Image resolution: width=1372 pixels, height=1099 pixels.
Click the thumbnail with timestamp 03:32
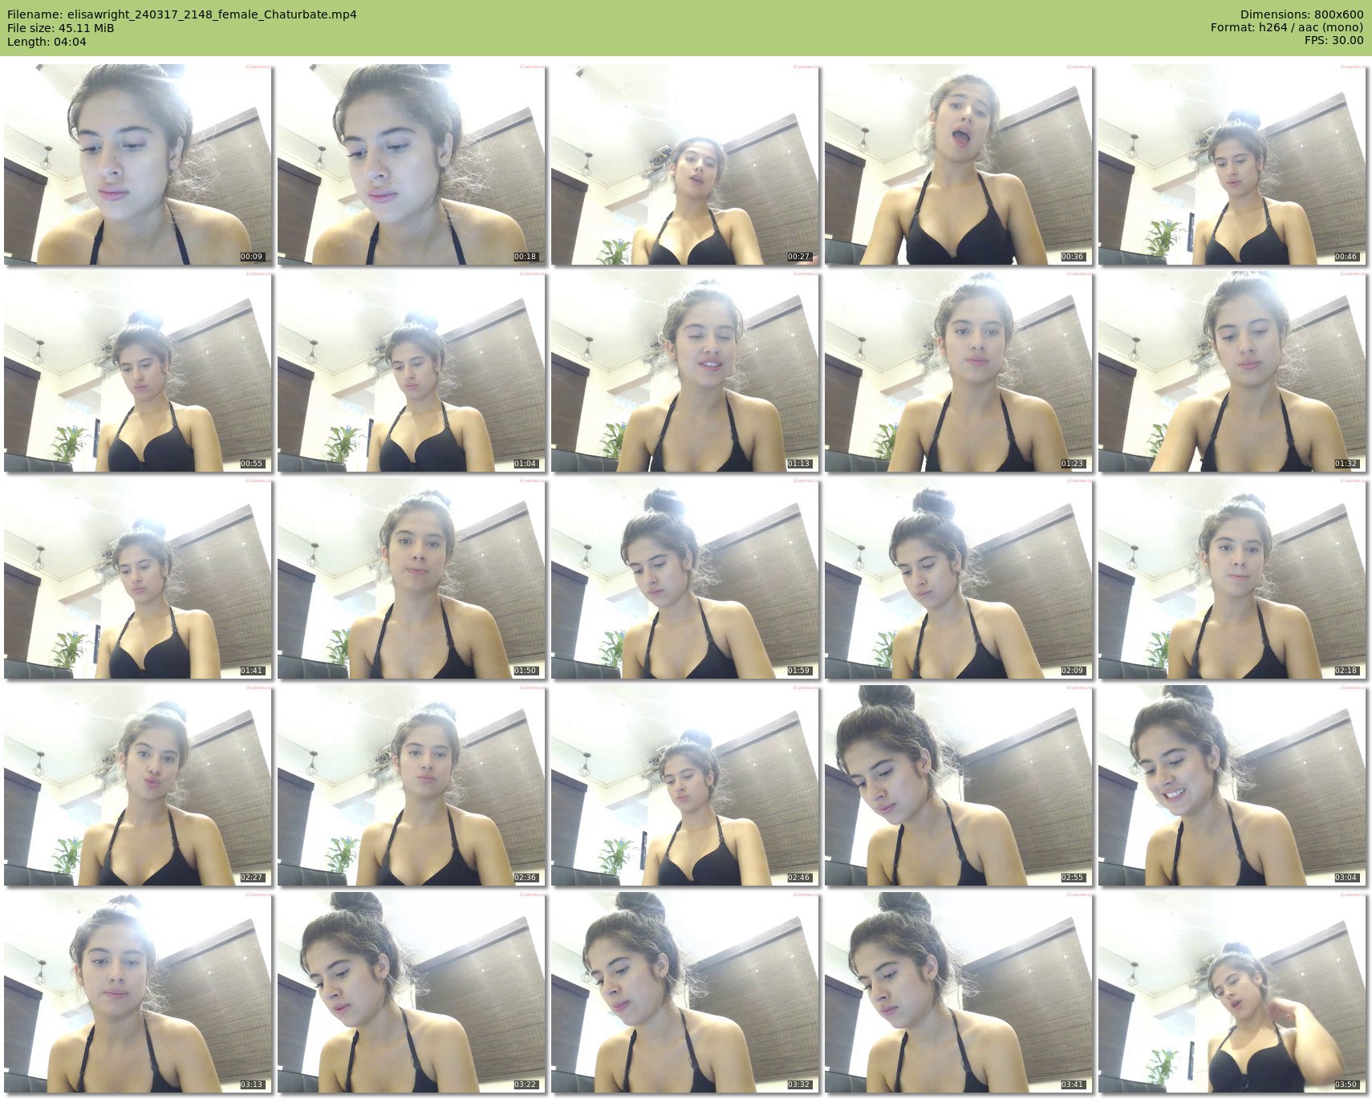click(685, 992)
